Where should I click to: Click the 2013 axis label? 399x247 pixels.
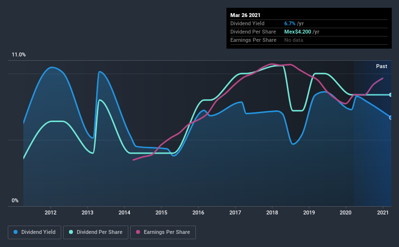click(87, 212)
